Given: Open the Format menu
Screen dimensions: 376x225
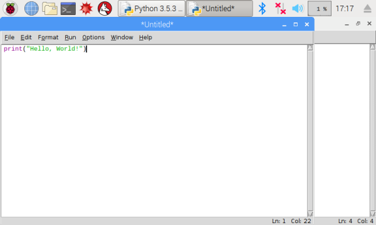Looking at the screenshot, I should (48, 37).
